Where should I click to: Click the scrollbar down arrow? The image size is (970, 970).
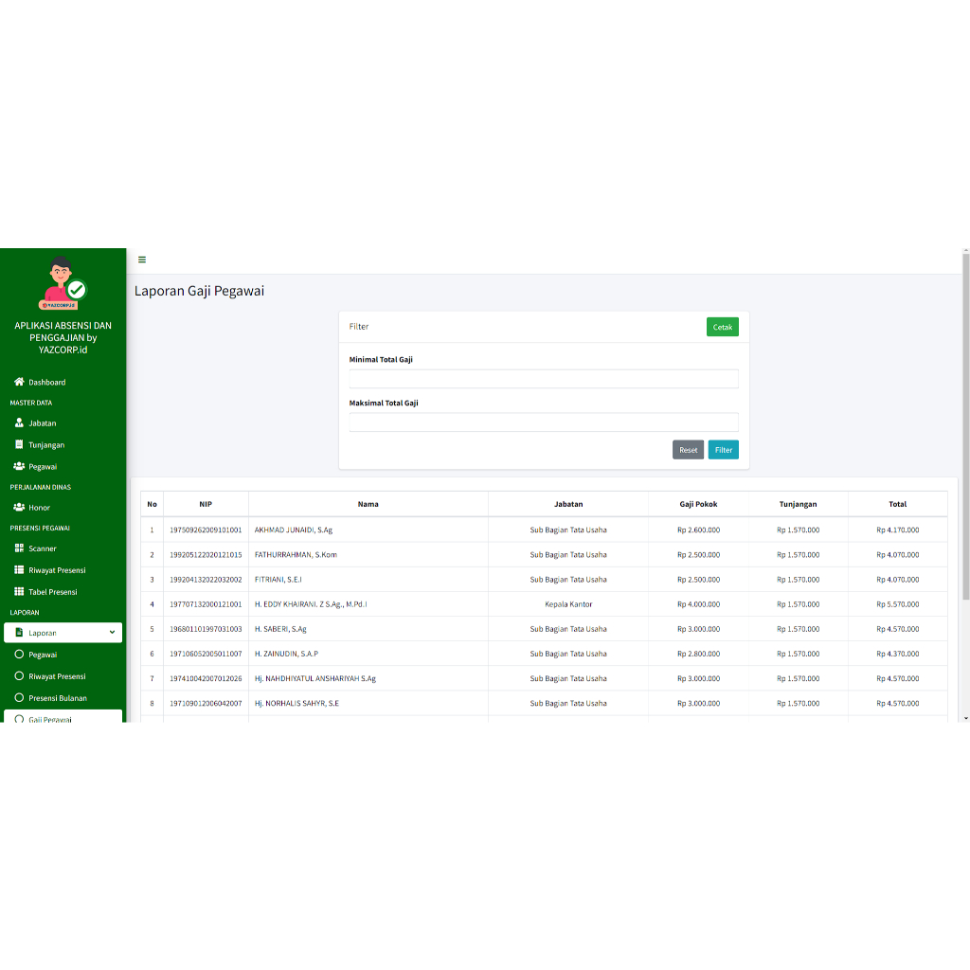[x=965, y=718]
